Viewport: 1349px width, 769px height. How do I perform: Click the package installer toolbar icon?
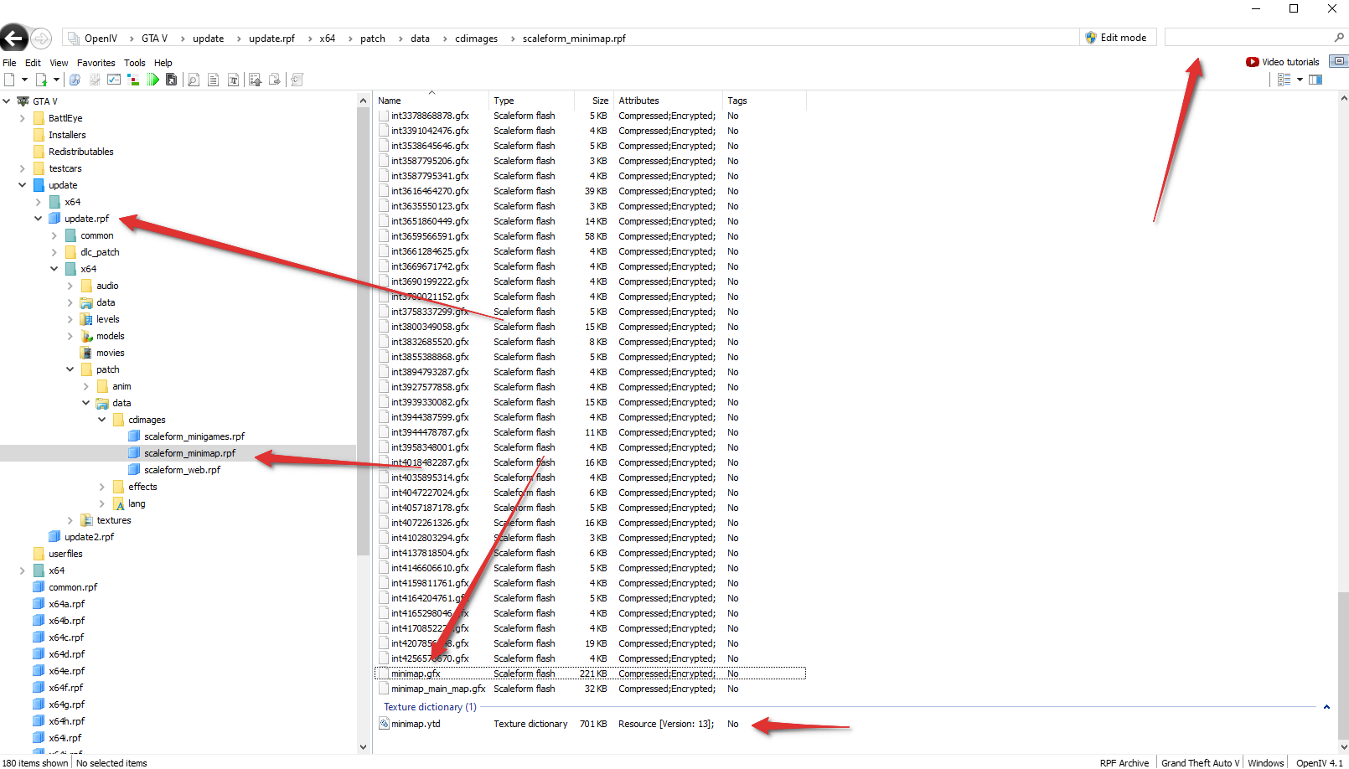tap(171, 80)
